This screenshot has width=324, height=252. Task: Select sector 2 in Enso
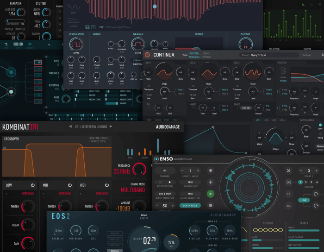[306, 182]
